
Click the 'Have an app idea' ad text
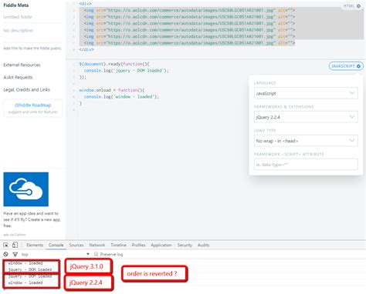tap(32, 219)
